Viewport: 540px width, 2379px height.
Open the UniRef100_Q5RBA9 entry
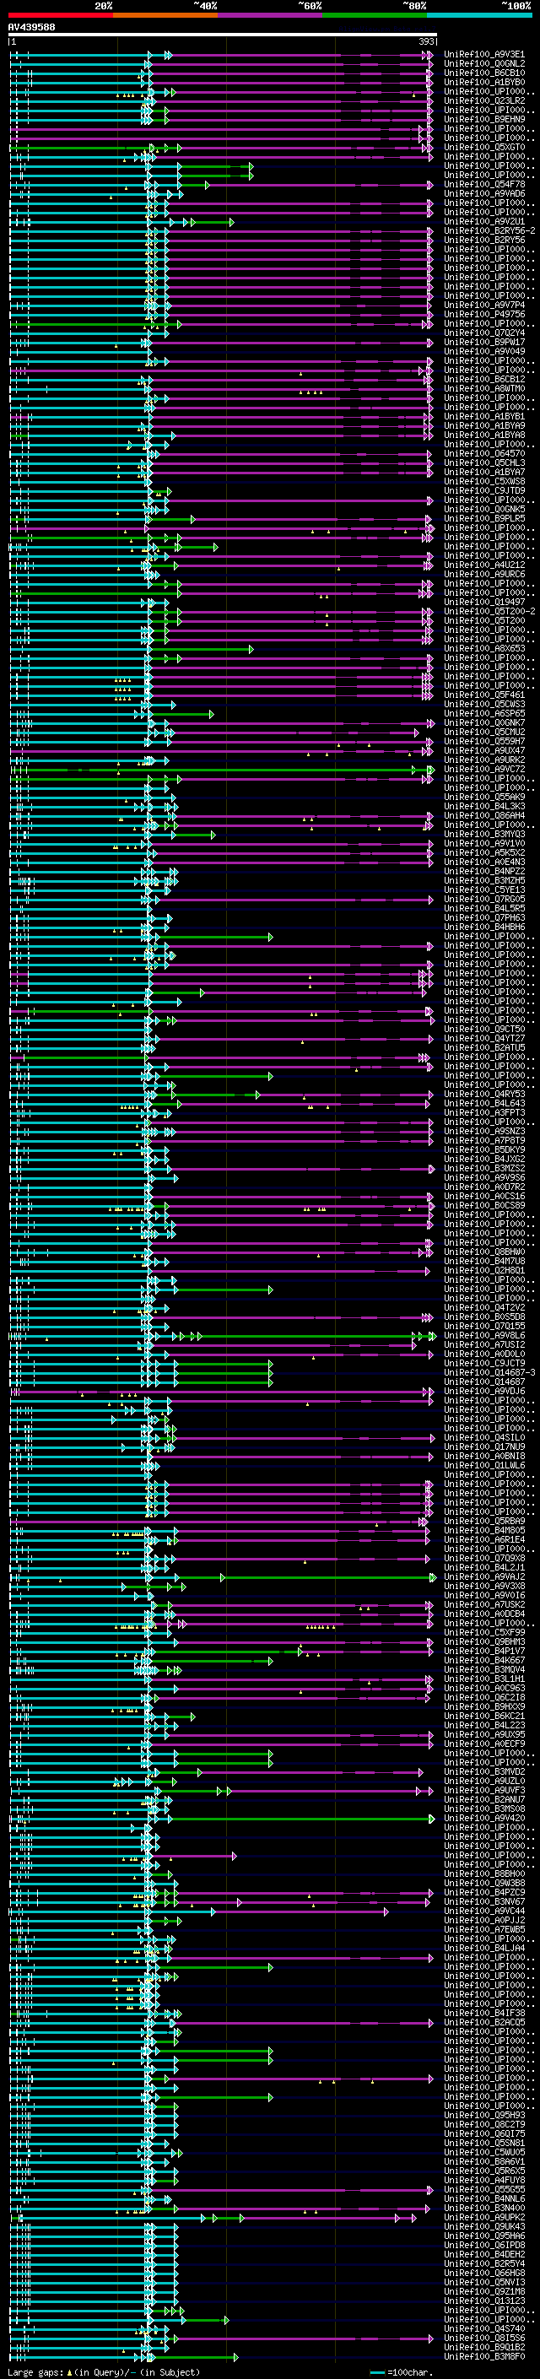coord(483,1521)
